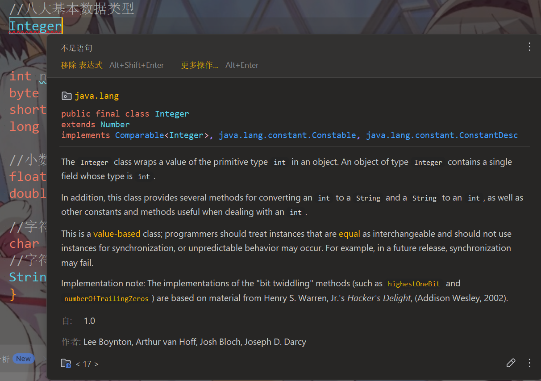This screenshot has width=541, height=381.
Task: Click the pencil edit source icon
Action: (x=511, y=363)
